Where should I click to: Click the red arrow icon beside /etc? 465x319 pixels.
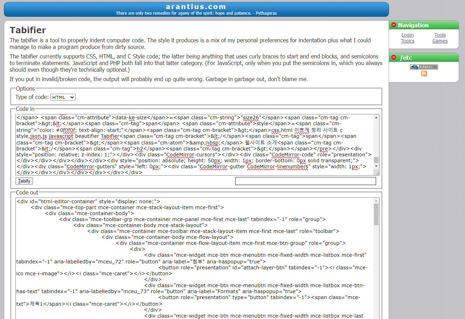pos(394,57)
